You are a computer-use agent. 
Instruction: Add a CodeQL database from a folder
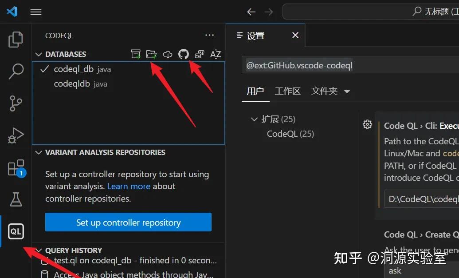(x=151, y=54)
